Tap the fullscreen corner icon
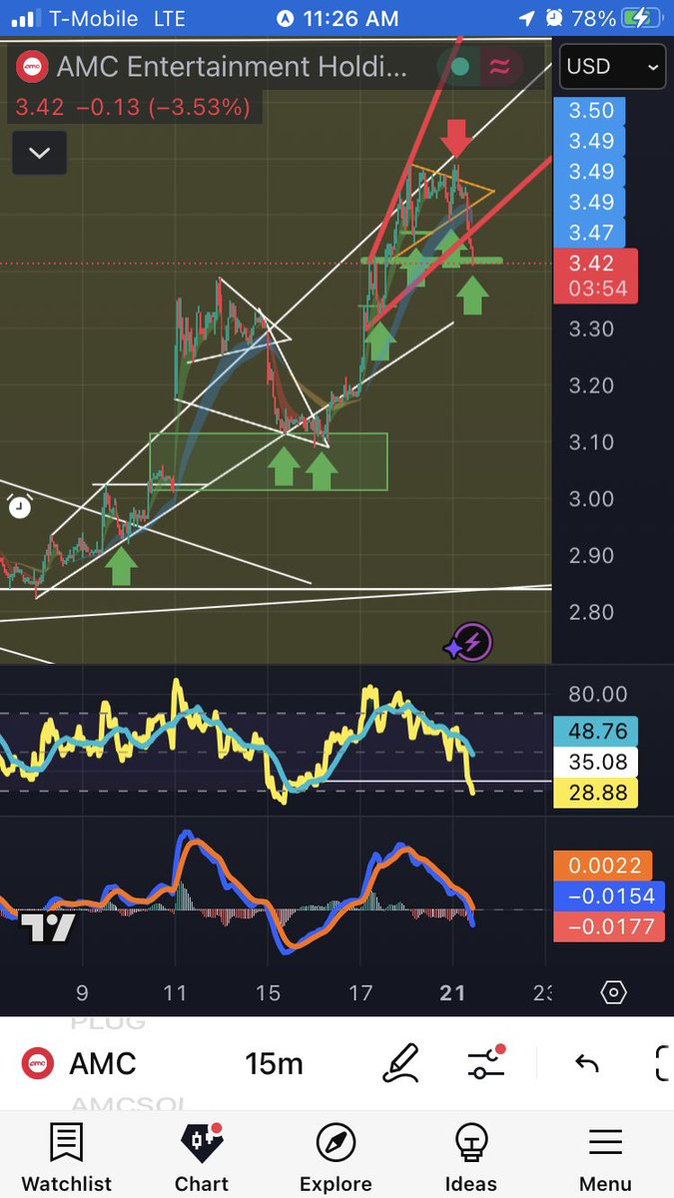Screen dimensions: 674x1198 pyautogui.click(x=664, y=1063)
